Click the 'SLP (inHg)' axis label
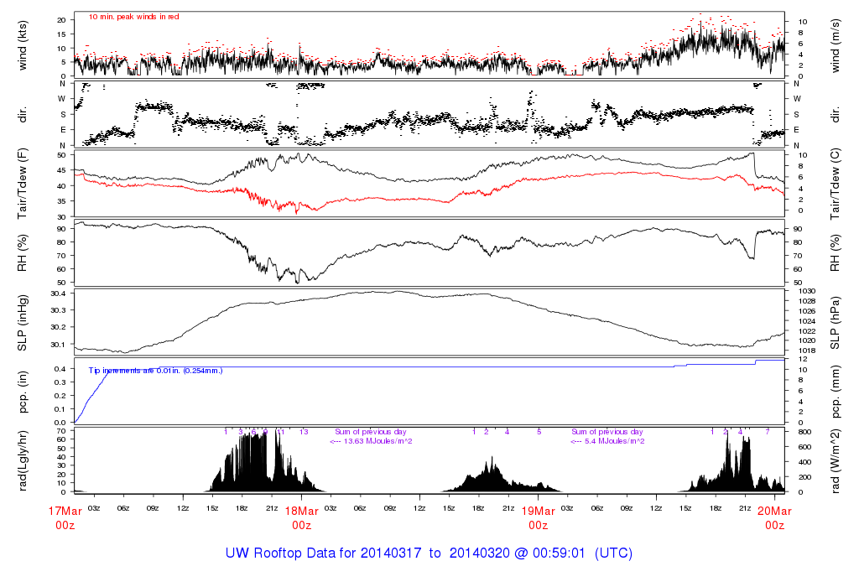 [x=23, y=323]
